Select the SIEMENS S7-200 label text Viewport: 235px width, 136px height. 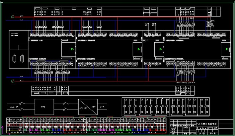click(x=15, y=34)
